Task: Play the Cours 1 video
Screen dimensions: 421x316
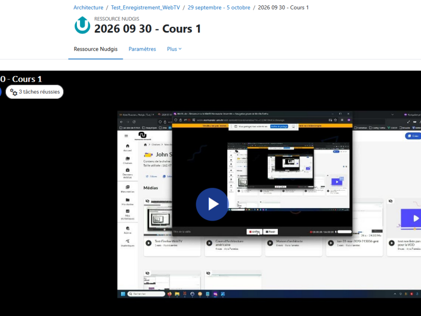Action: tap(212, 204)
